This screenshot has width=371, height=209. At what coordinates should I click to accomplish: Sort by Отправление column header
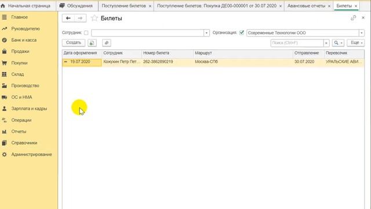[308, 53]
